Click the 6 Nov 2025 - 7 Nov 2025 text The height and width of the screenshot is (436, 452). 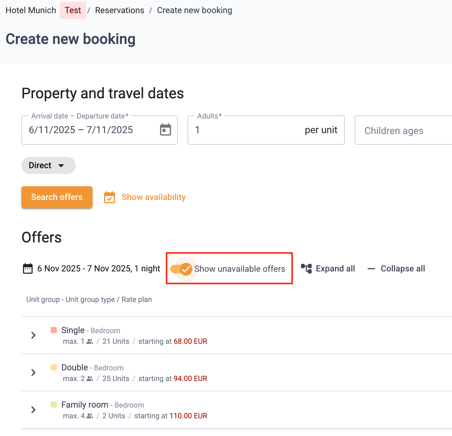coord(99,269)
